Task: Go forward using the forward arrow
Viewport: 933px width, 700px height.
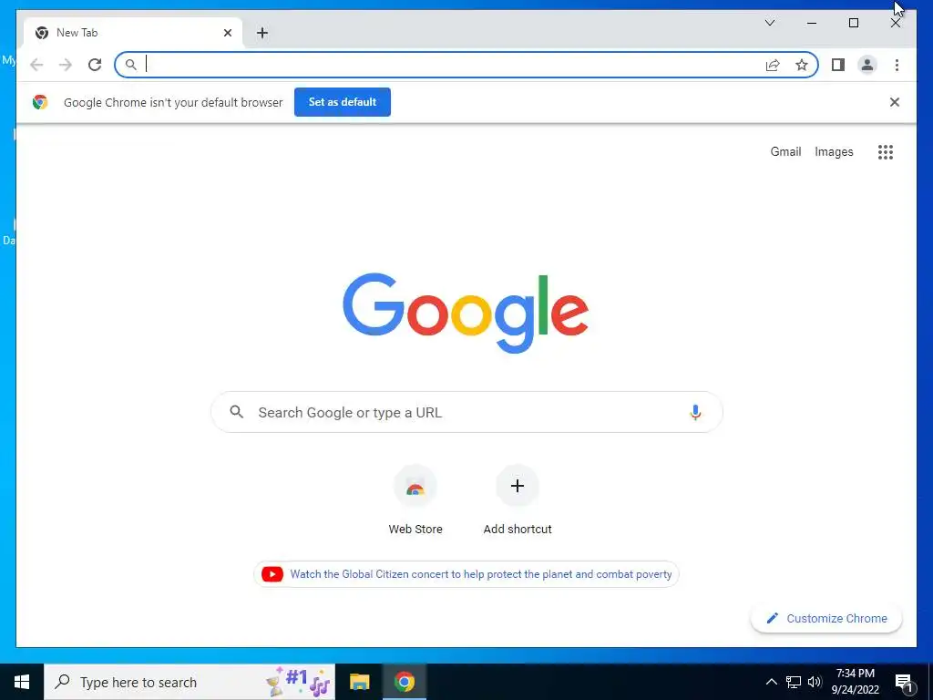Action: point(66,65)
